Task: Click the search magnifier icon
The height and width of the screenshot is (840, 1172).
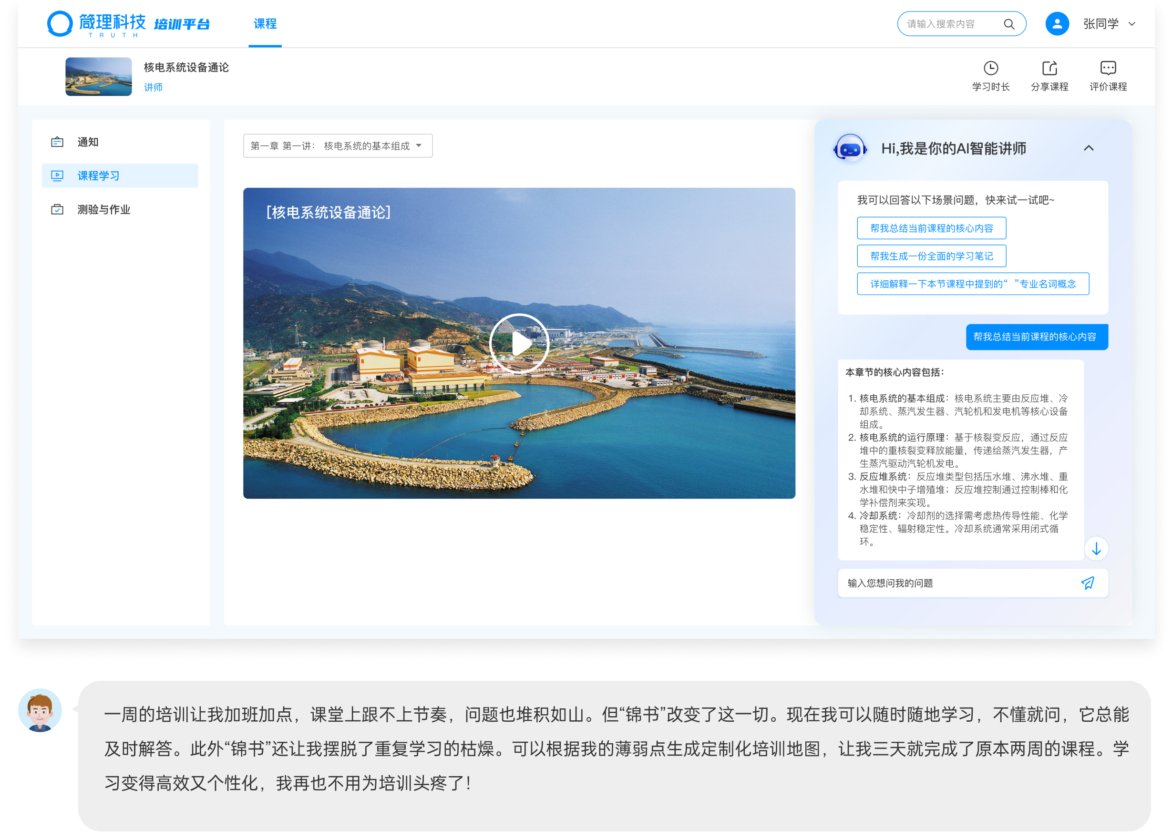Action: (x=1009, y=24)
